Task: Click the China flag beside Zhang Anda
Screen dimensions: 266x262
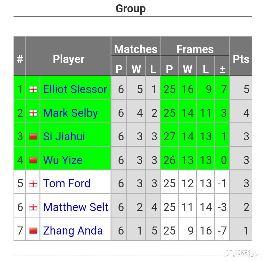Action: (x=33, y=231)
